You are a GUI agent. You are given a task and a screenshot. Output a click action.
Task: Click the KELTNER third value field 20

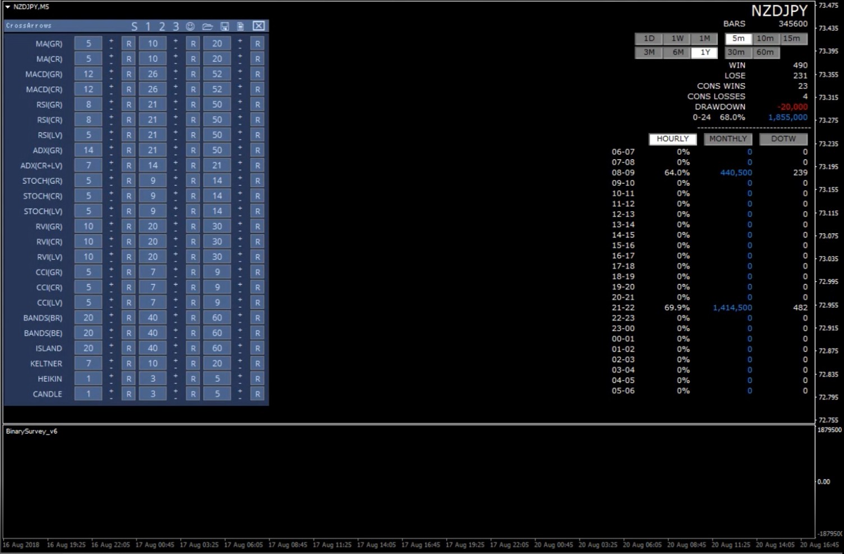coord(217,364)
